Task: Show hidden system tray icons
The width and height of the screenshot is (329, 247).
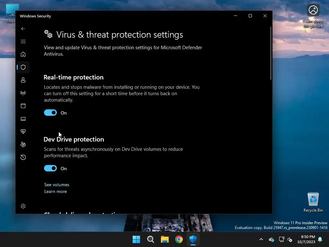Action: click(x=261, y=239)
